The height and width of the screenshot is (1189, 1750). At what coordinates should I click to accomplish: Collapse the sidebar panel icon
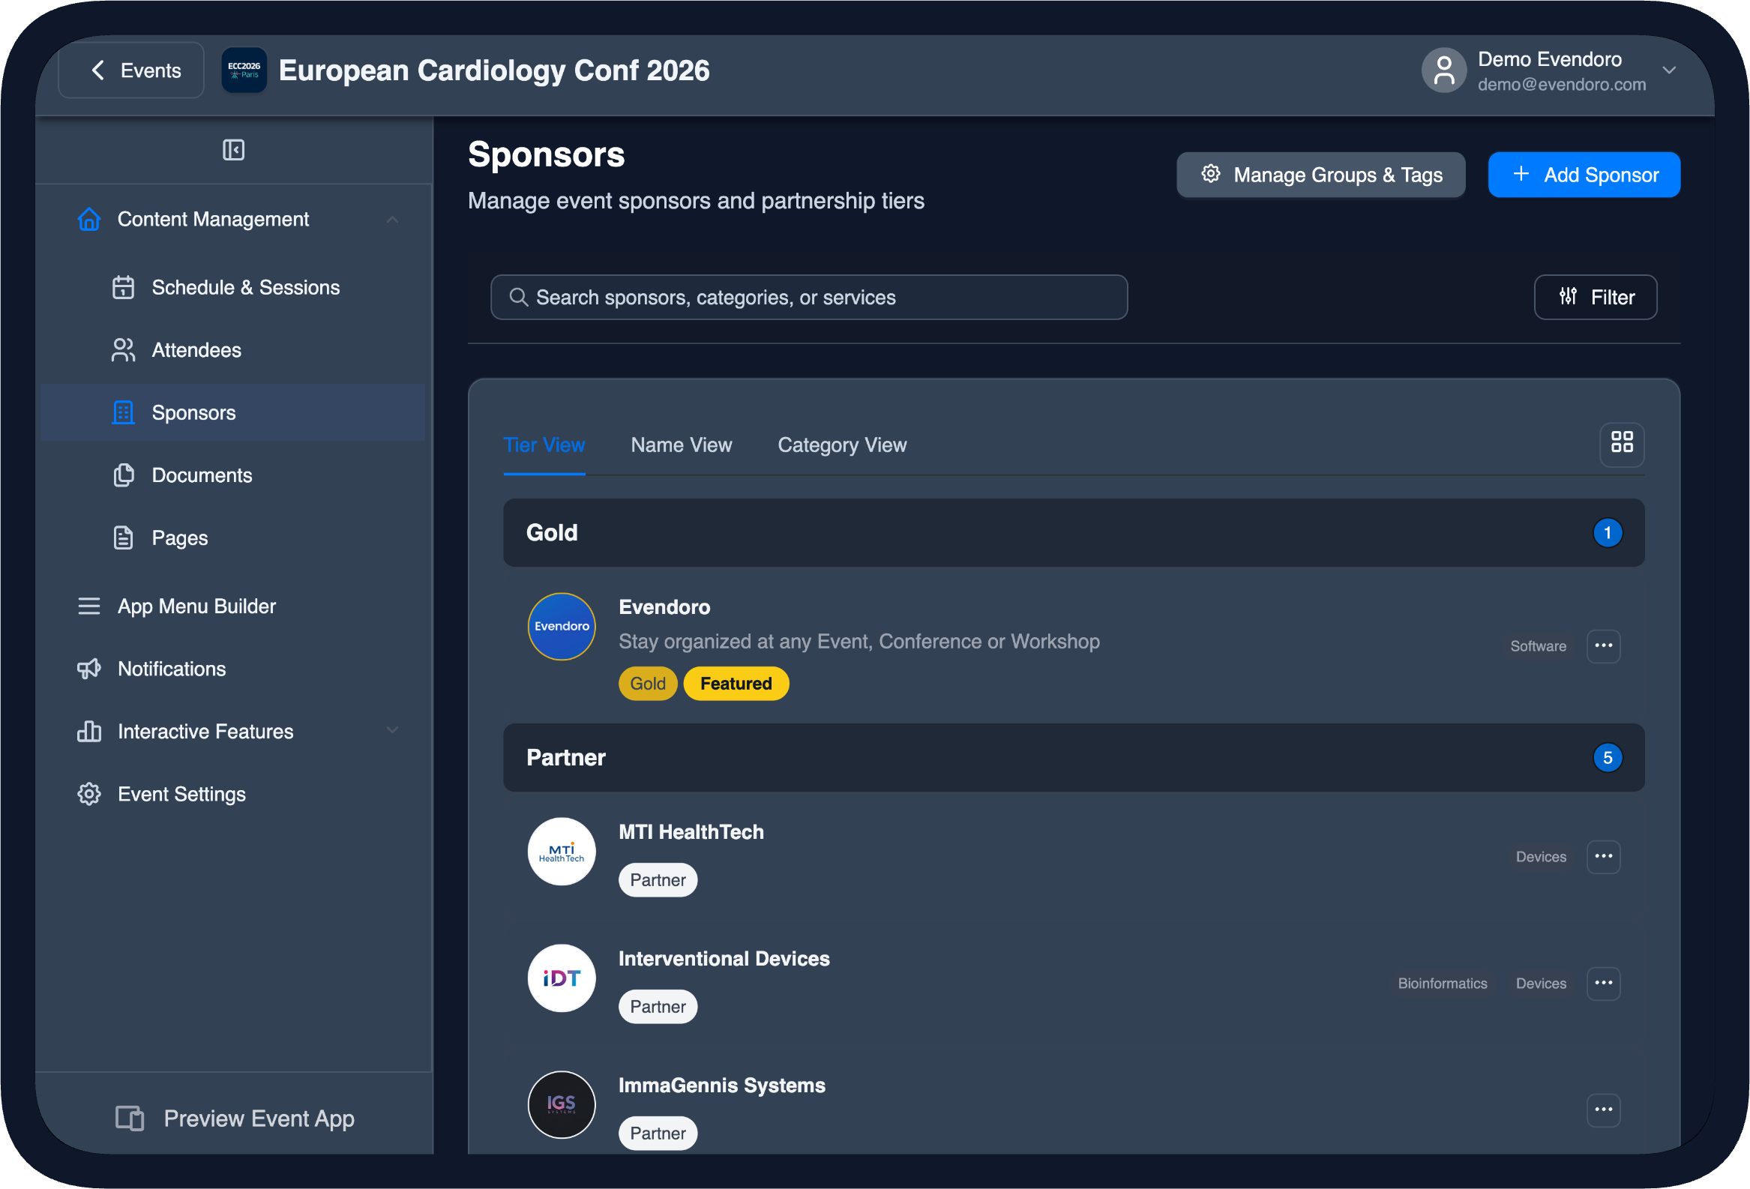[233, 150]
